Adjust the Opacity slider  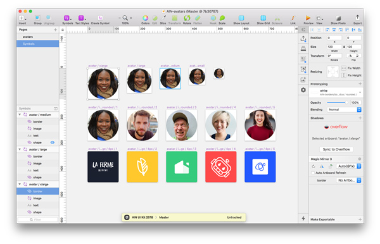coord(337,102)
